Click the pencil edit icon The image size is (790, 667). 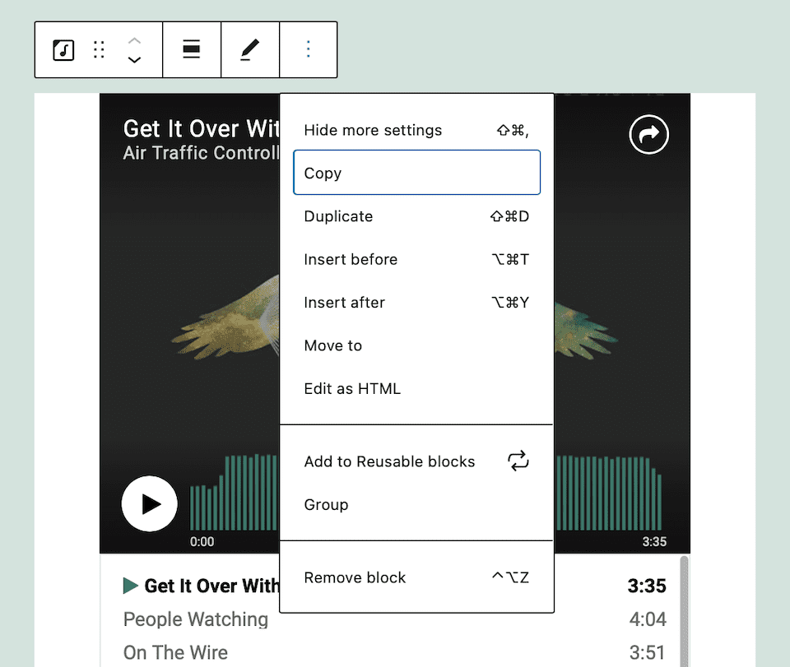tap(249, 50)
